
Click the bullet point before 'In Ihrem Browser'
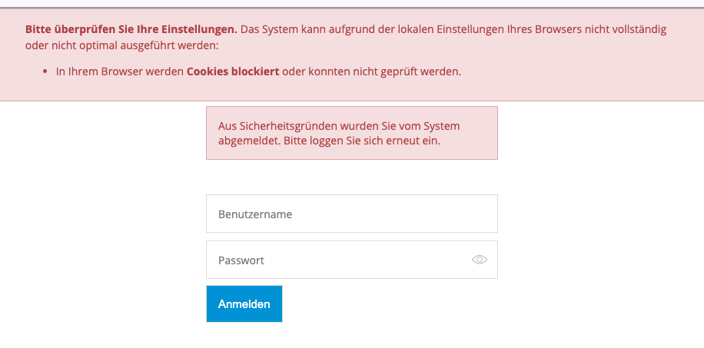click(x=45, y=71)
